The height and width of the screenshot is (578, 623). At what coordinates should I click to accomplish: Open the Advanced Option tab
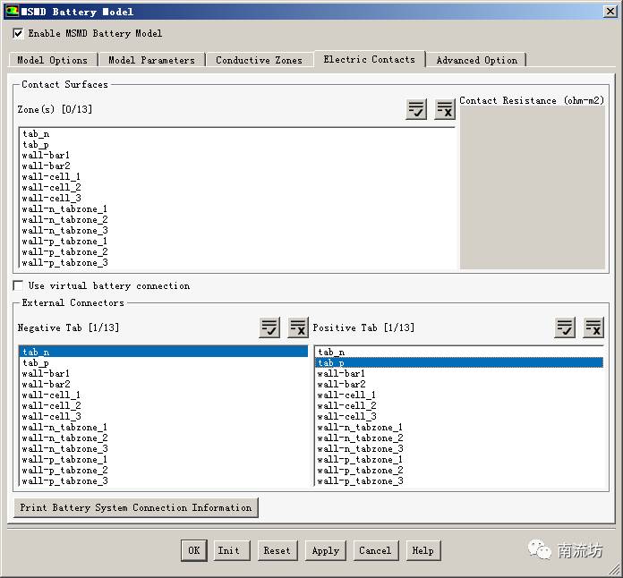[x=476, y=60]
